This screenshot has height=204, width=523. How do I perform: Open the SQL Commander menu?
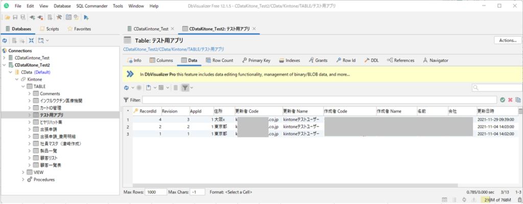coord(92,6)
